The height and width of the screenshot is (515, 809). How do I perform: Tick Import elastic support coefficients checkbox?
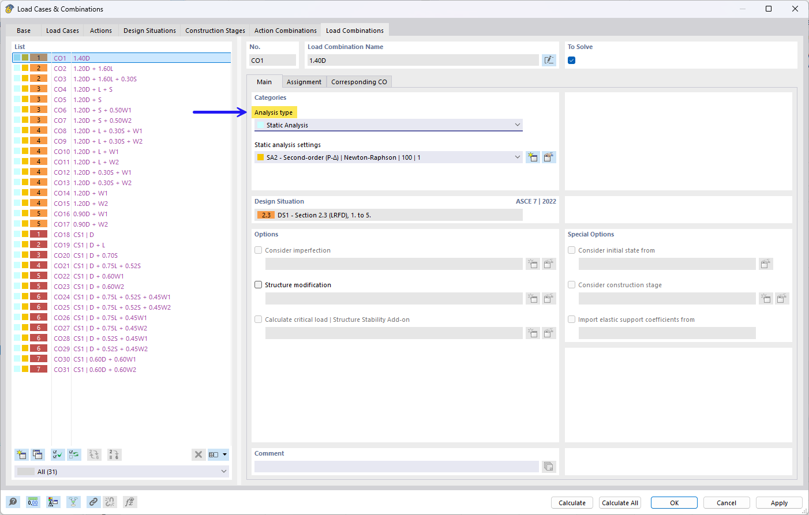[x=572, y=319]
